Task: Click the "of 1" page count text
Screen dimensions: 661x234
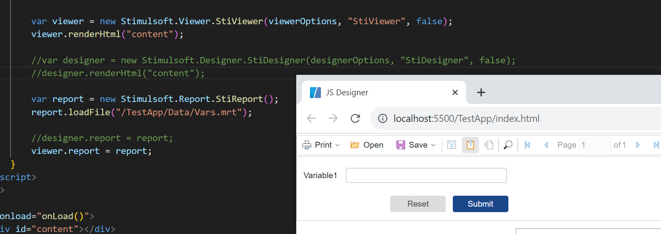Action: [x=620, y=145]
